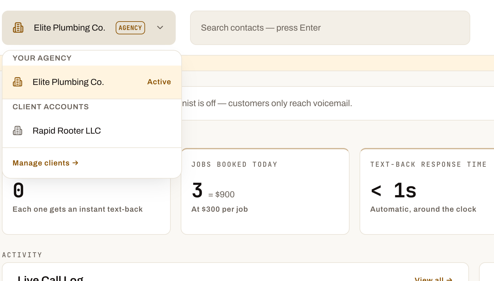Click the building icon beside Elite Plumbing Co. row
This screenshot has height=281, width=494.
coord(18,82)
